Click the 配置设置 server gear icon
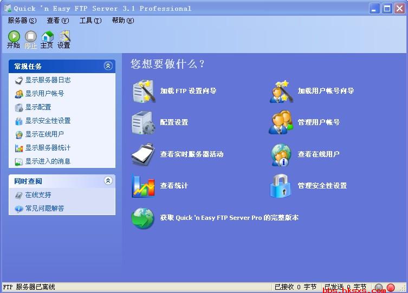 (144, 123)
